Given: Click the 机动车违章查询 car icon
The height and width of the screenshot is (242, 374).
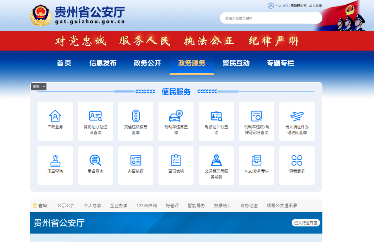Looking at the screenshot, I should tap(176, 116).
